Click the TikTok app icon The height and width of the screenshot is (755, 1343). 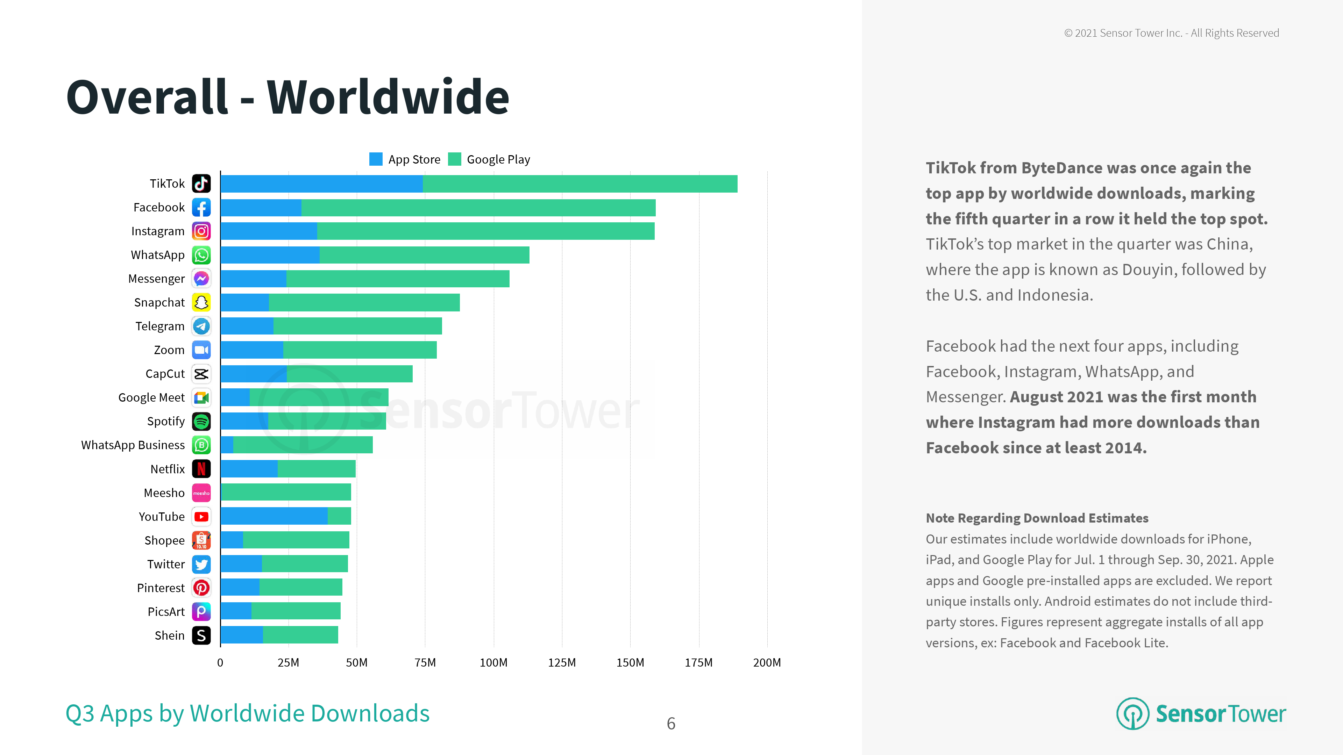point(201,184)
